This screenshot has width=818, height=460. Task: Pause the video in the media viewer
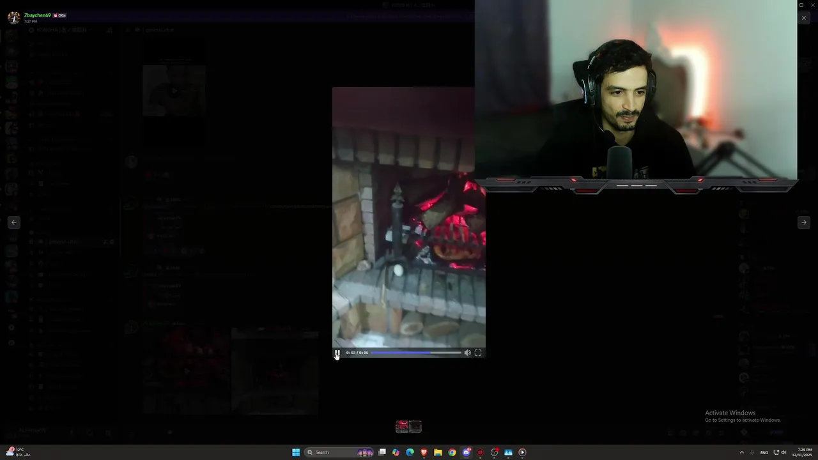337,353
